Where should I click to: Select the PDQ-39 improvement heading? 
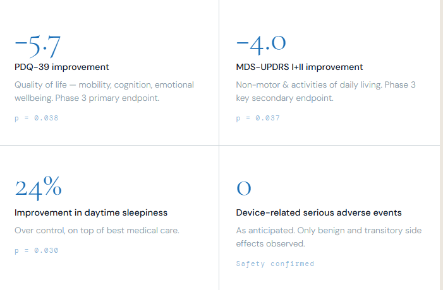tap(62, 67)
